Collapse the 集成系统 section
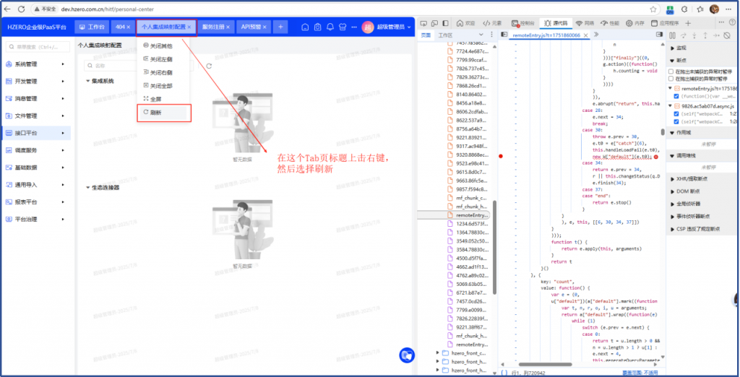The height and width of the screenshot is (377, 740). [88, 81]
